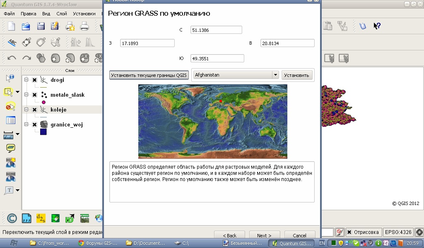Toggle the Отрисовка render checkbox

pos(350,232)
